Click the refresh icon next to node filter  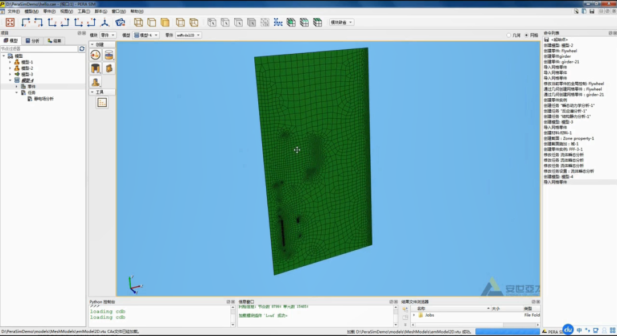pyautogui.click(x=82, y=49)
